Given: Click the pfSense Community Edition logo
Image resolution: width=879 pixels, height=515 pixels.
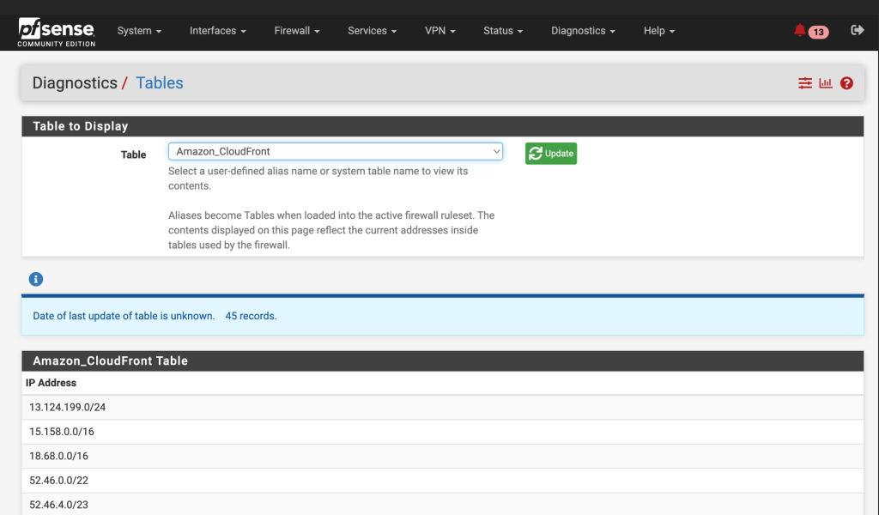Looking at the screenshot, I should tap(56, 32).
